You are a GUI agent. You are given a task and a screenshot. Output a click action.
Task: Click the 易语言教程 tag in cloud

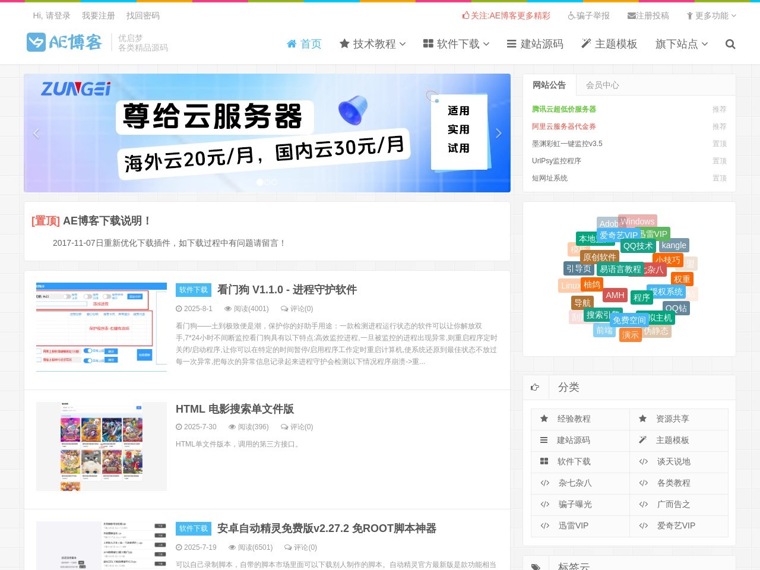tap(620, 269)
